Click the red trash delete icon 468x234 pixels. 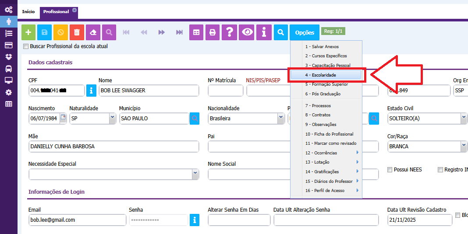(x=77, y=32)
